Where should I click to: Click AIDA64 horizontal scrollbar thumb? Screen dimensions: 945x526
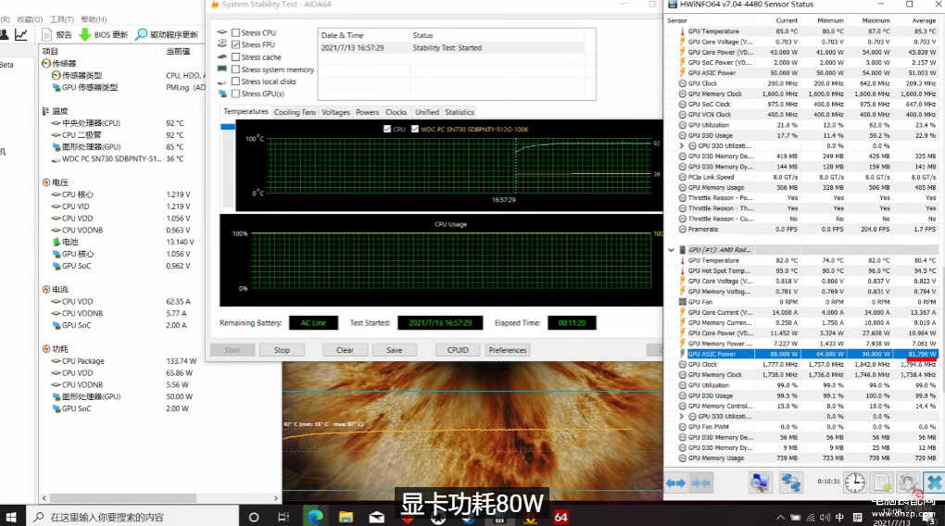[123, 498]
